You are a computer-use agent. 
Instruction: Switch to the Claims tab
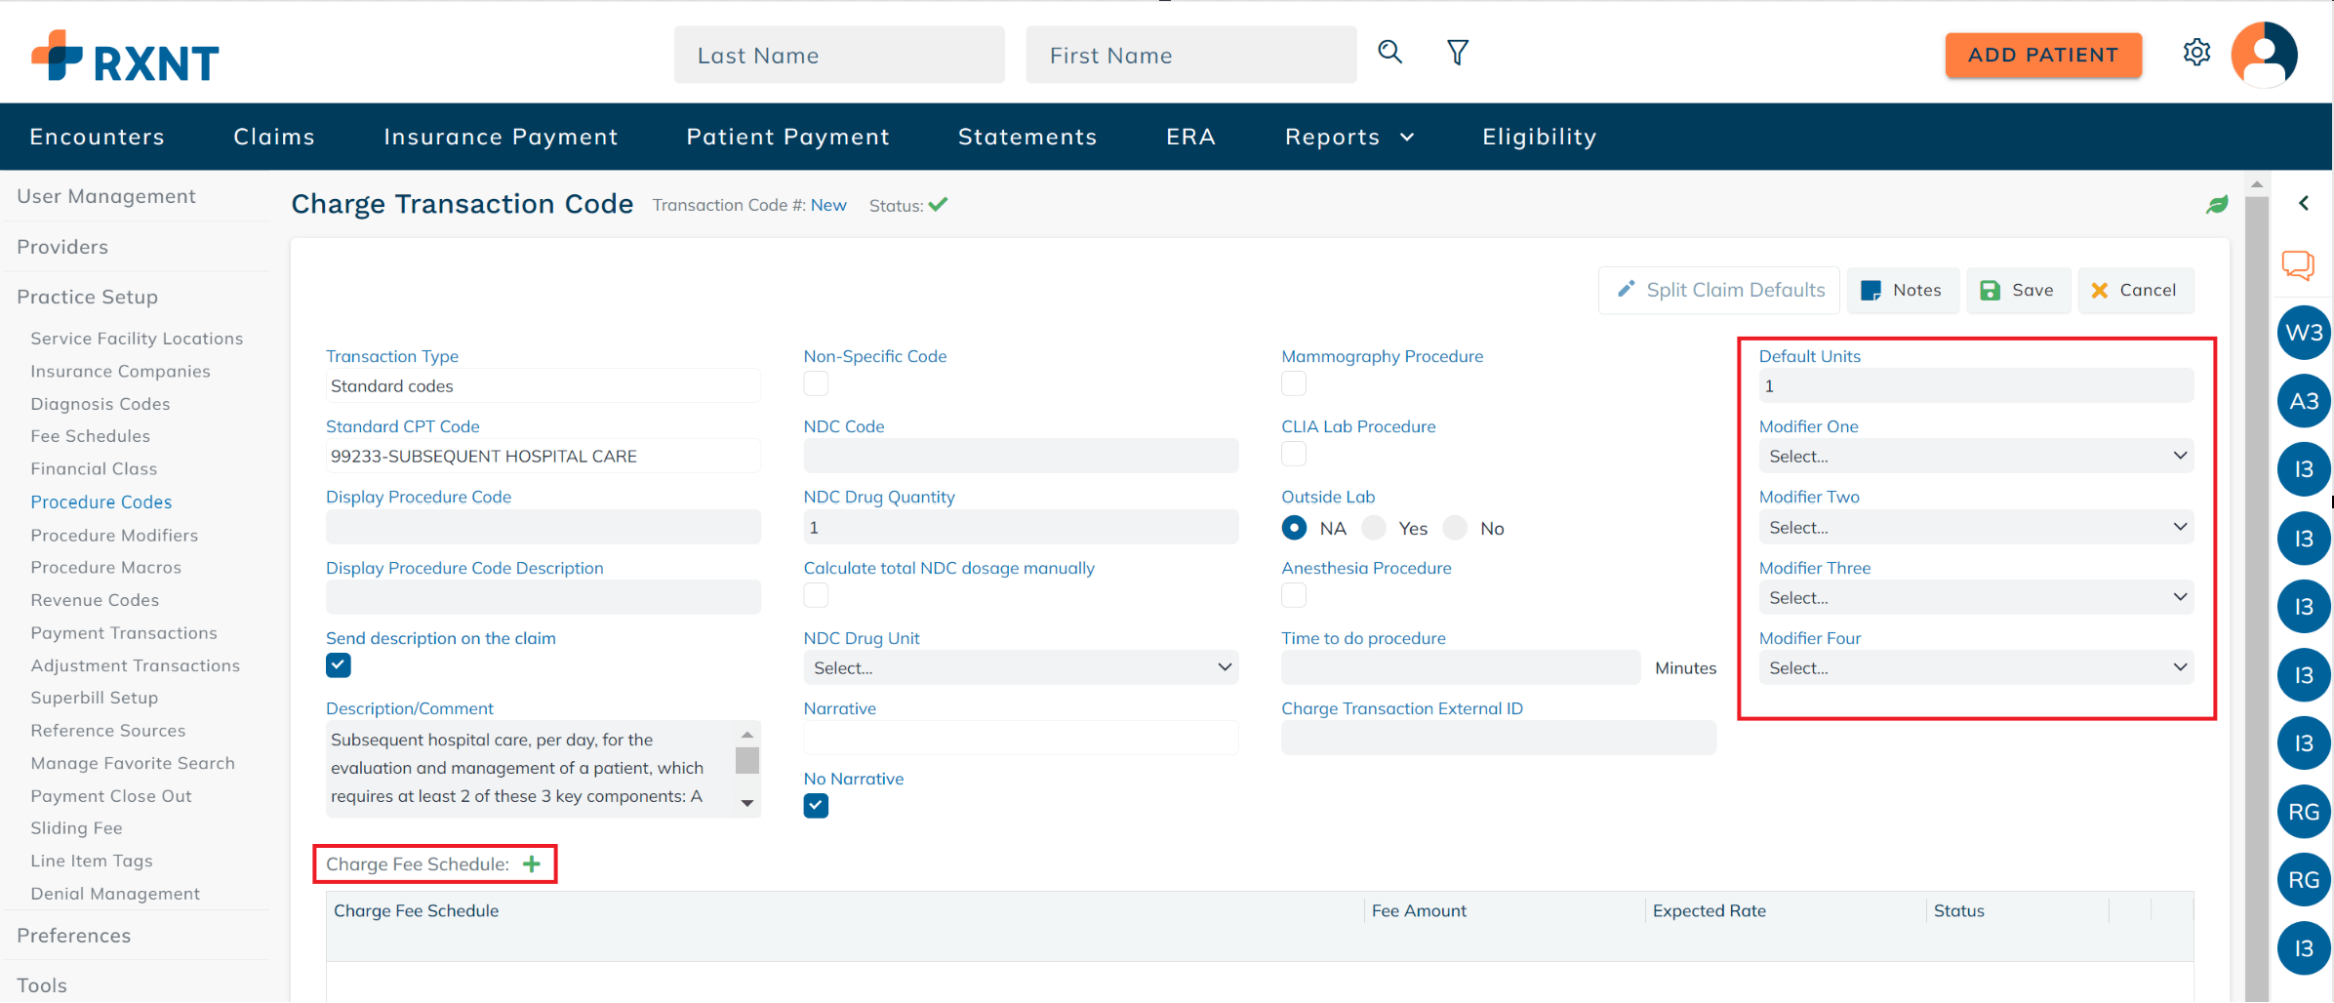point(273,137)
